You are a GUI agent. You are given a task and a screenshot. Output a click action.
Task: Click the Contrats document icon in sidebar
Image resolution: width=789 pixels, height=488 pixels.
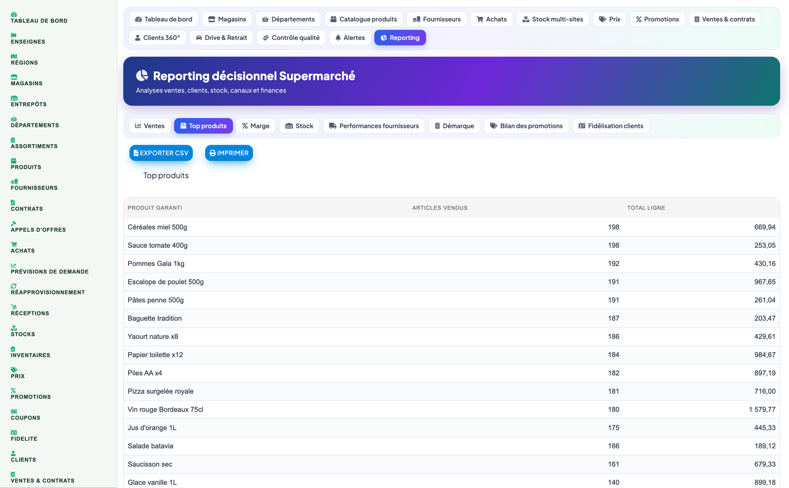(13, 203)
